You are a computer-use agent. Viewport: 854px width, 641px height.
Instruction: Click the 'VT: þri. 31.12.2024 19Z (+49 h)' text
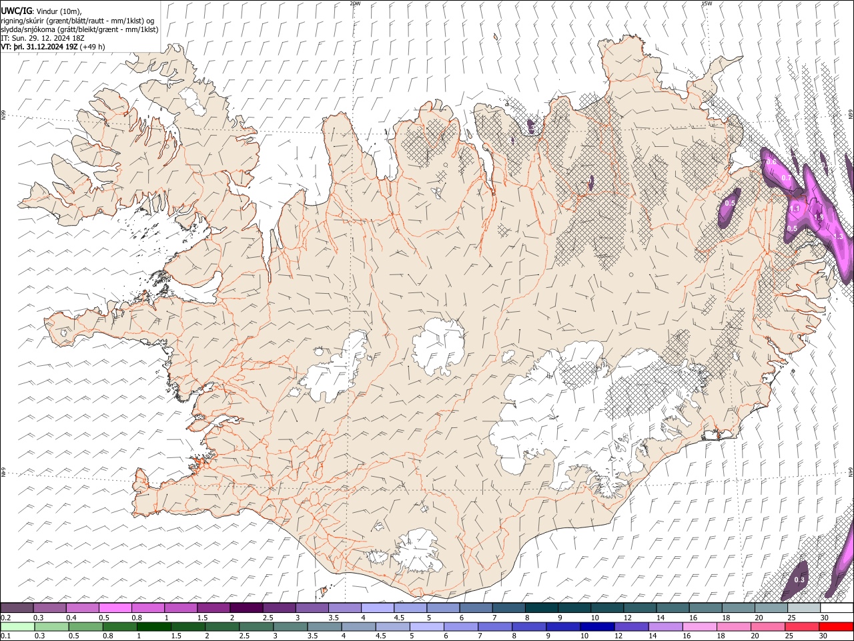[53, 47]
